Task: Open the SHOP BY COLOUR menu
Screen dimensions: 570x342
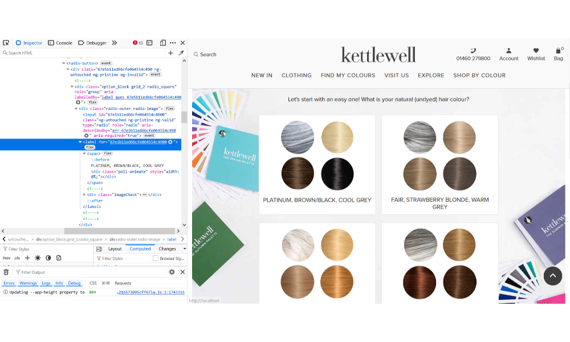Action: point(479,76)
